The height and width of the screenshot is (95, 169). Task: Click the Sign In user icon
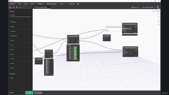click(x=133, y=7)
